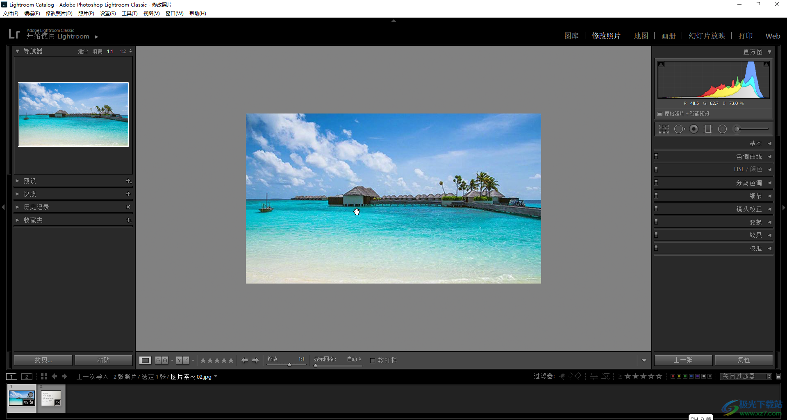Image resolution: width=787 pixels, height=420 pixels.
Task: Open the Develop menu
Action: point(59,14)
